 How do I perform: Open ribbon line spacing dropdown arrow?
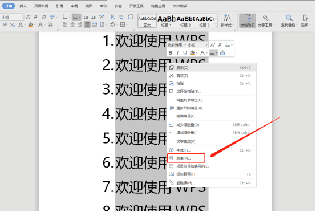[x=106, y=25]
